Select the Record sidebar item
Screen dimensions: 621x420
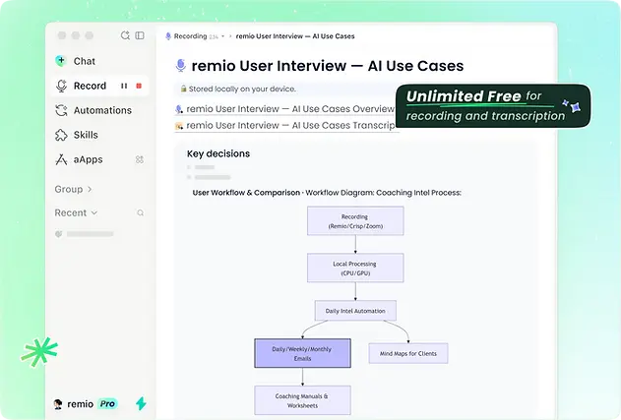[x=99, y=86]
